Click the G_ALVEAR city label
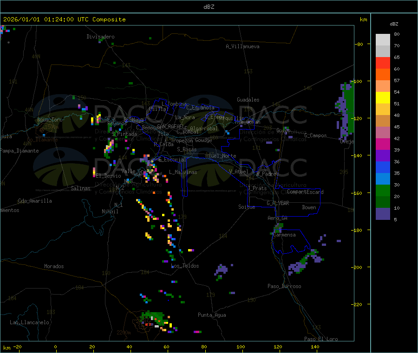This screenshot has width=418, height=353. (278, 203)
